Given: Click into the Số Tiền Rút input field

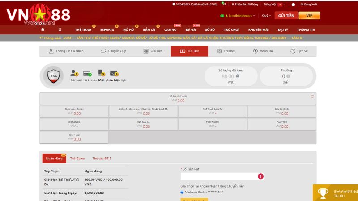Looking at the screenshot, I should [x=222, y=176].
